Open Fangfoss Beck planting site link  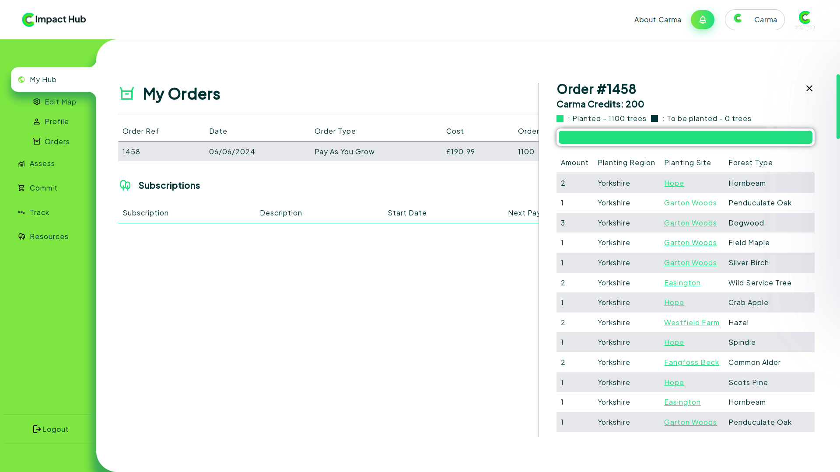click(691, 362)
